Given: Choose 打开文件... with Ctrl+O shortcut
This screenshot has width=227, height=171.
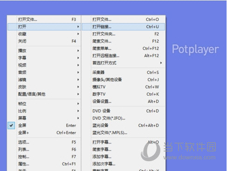Looking at the screenshot, I should [x=124, y=20].
